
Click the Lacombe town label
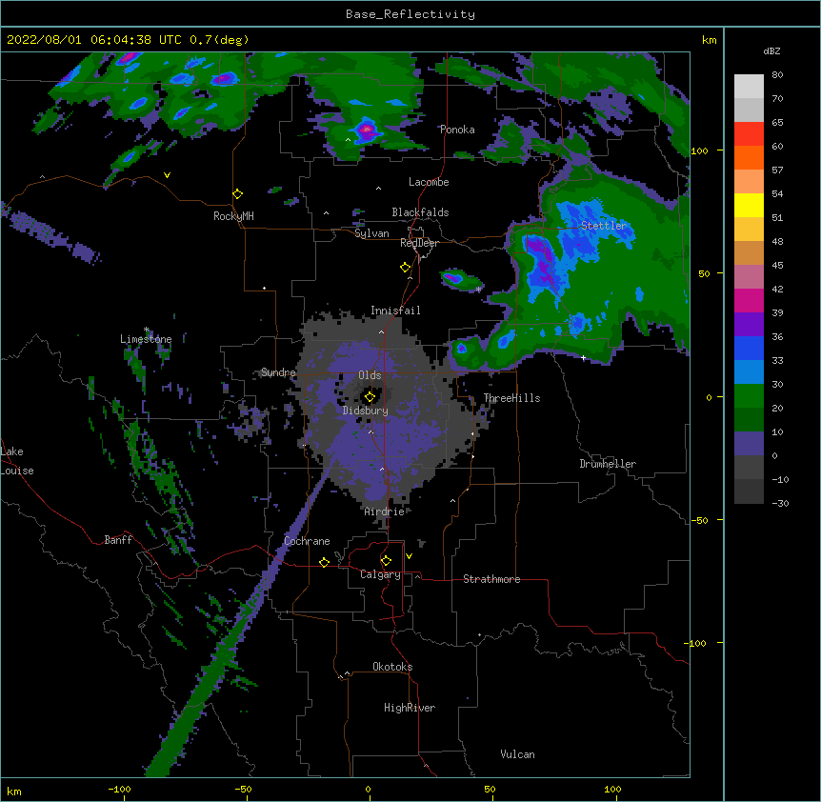click(429, 182)
